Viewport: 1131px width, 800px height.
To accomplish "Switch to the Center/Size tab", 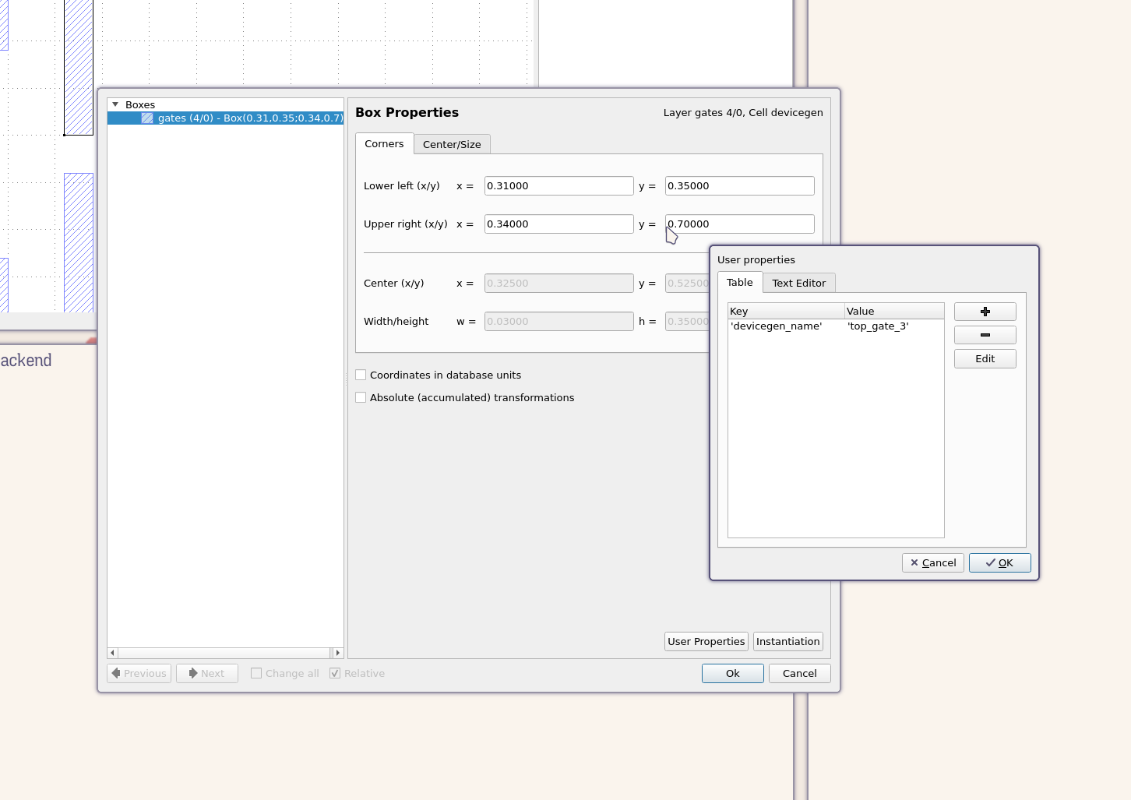I will pos(452,144).
